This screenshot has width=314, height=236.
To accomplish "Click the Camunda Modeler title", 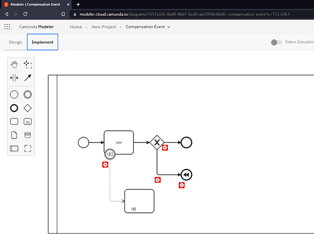I will click(x=36, y=27).
